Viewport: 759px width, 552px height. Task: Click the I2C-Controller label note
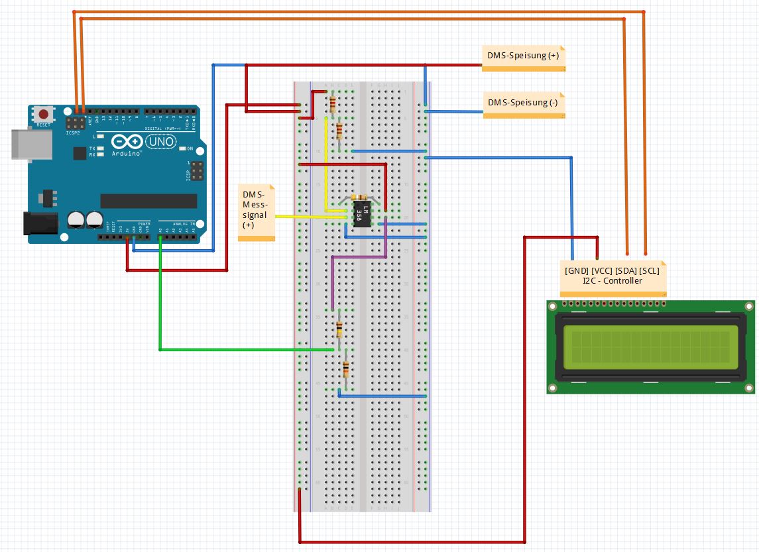(x=613, y=276)
